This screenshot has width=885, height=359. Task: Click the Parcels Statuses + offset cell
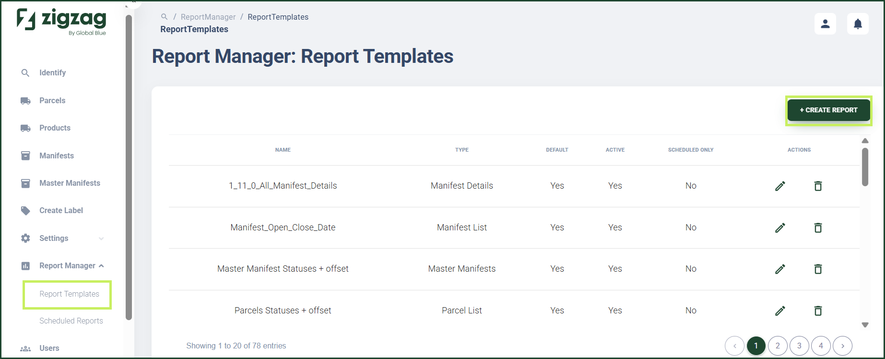283,311
